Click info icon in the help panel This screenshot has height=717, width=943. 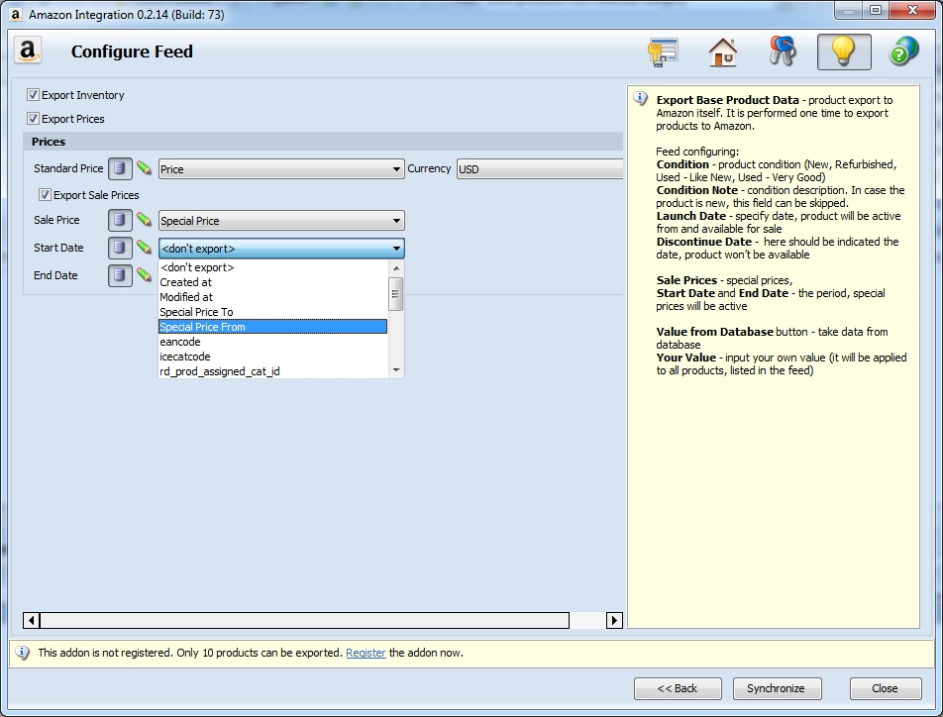tap(641, 98)
